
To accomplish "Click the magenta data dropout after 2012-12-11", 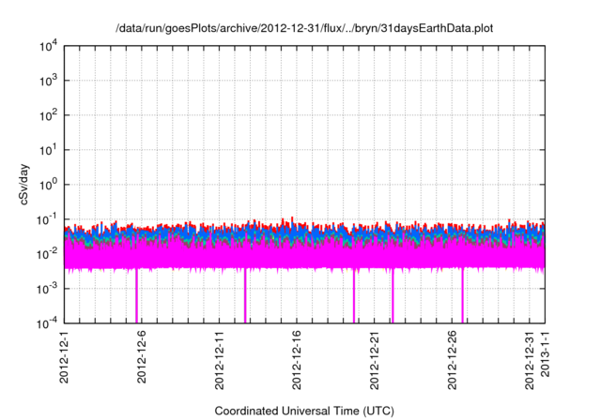I will (245, 296).
